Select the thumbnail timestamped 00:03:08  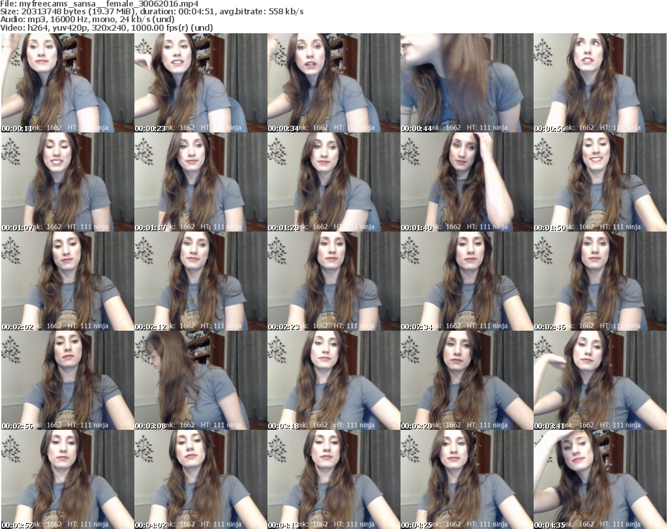click(x=200, y=380)
